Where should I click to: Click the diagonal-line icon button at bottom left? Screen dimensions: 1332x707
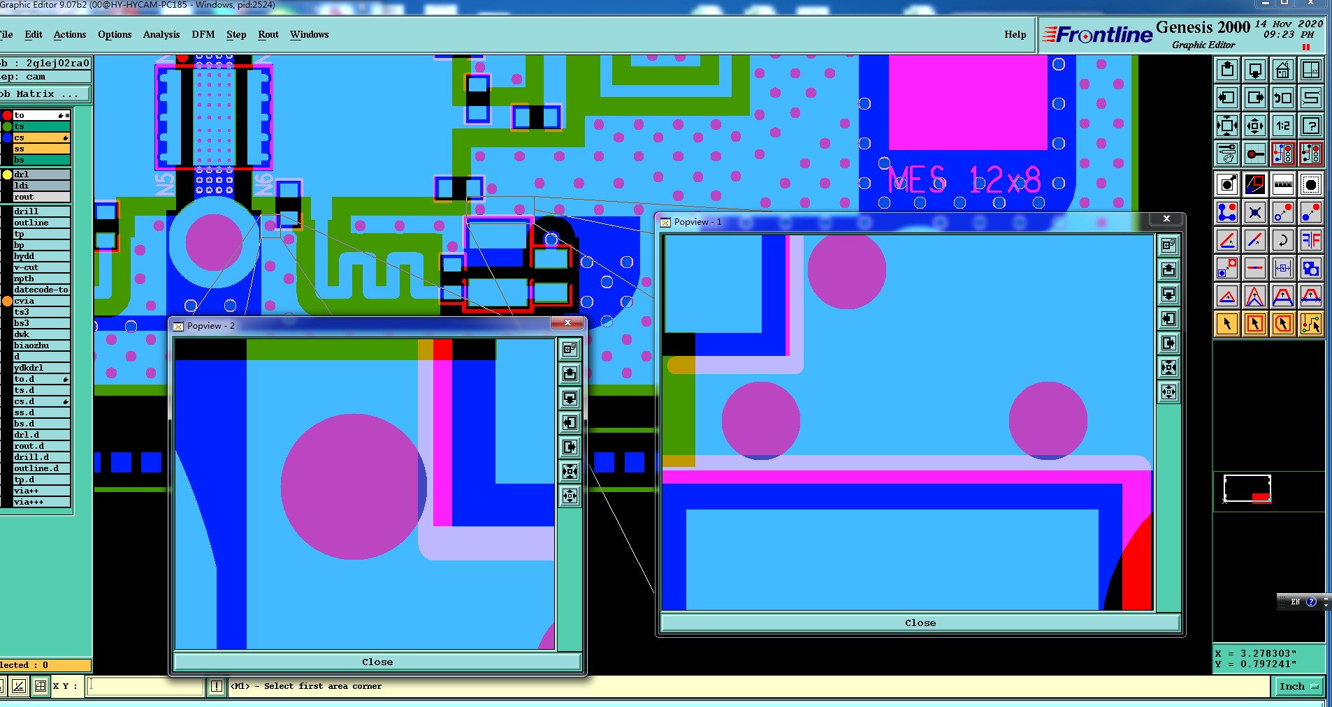tap(19, 686)
